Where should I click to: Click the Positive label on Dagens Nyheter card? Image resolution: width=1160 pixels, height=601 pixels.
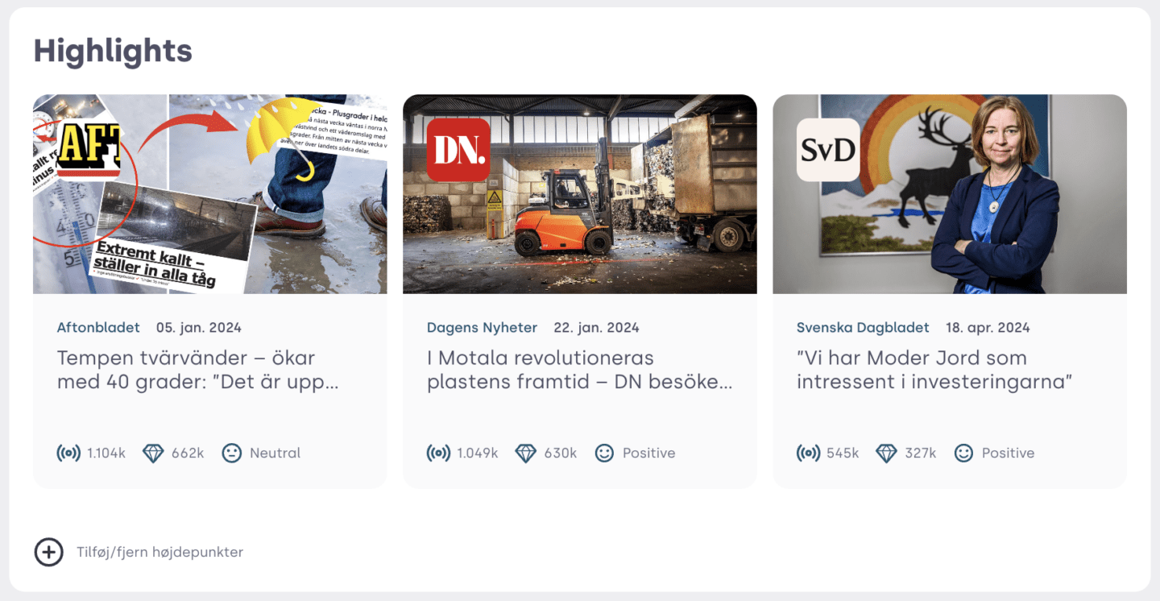pyautogui.click(x=648, y=453)
